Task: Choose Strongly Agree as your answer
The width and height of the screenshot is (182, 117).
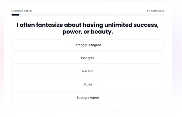Action: [x=88, y=98]
